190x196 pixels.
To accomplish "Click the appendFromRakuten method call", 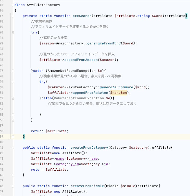I will (90, 93).
